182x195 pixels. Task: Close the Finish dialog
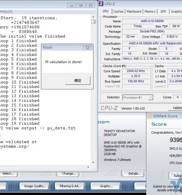point(87,47)
